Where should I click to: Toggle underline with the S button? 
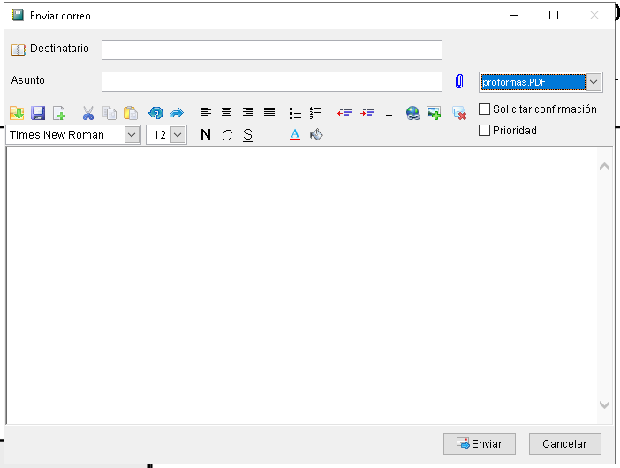point(247,135)
